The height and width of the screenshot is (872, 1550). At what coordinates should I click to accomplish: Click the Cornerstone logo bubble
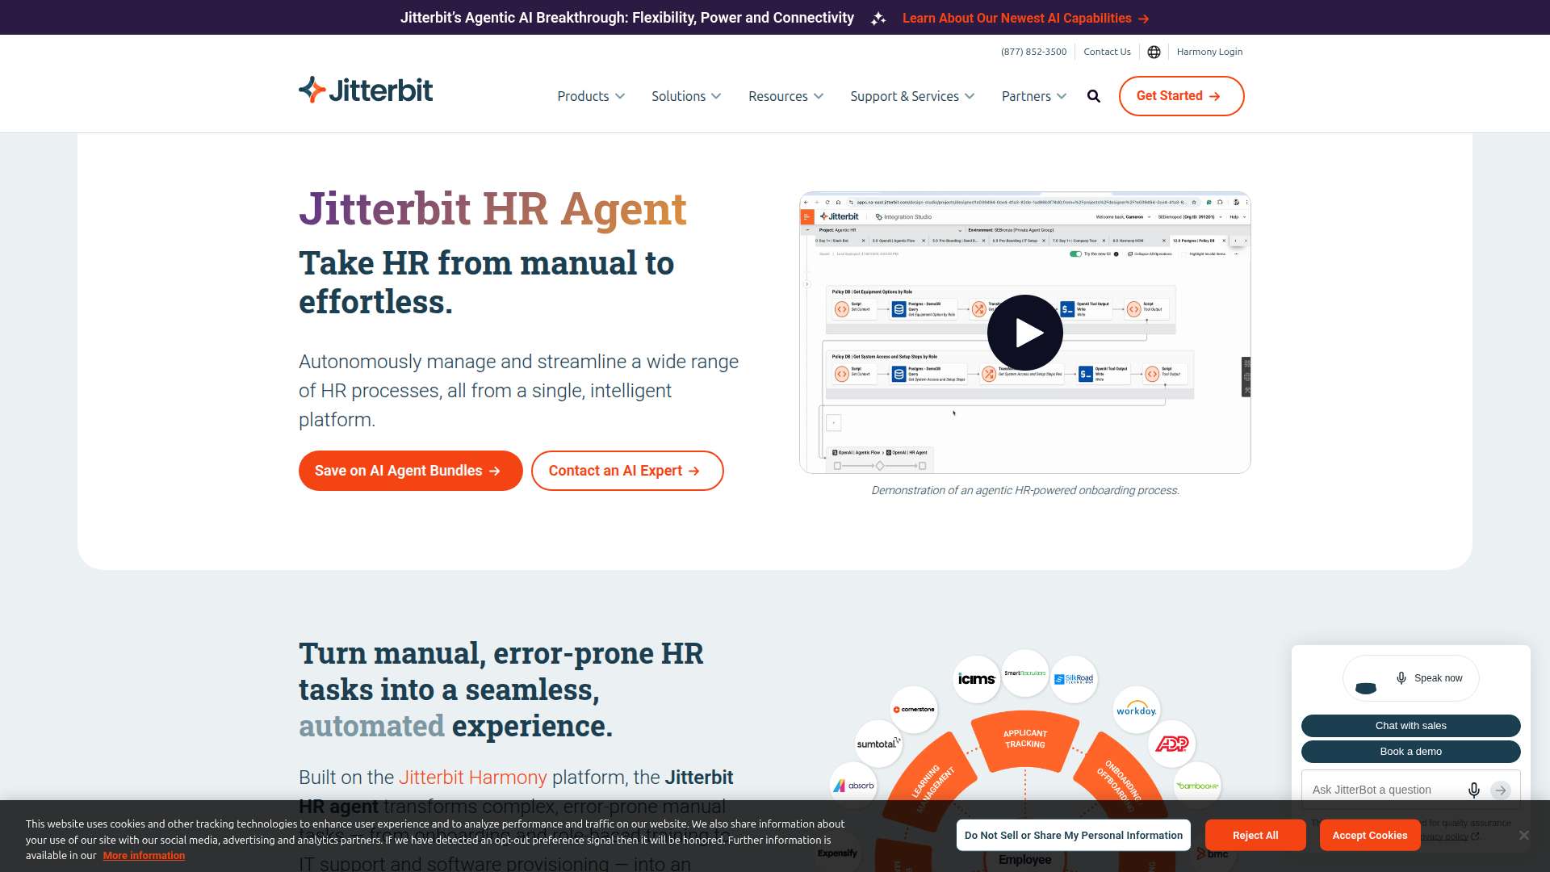tap(914, 710)
